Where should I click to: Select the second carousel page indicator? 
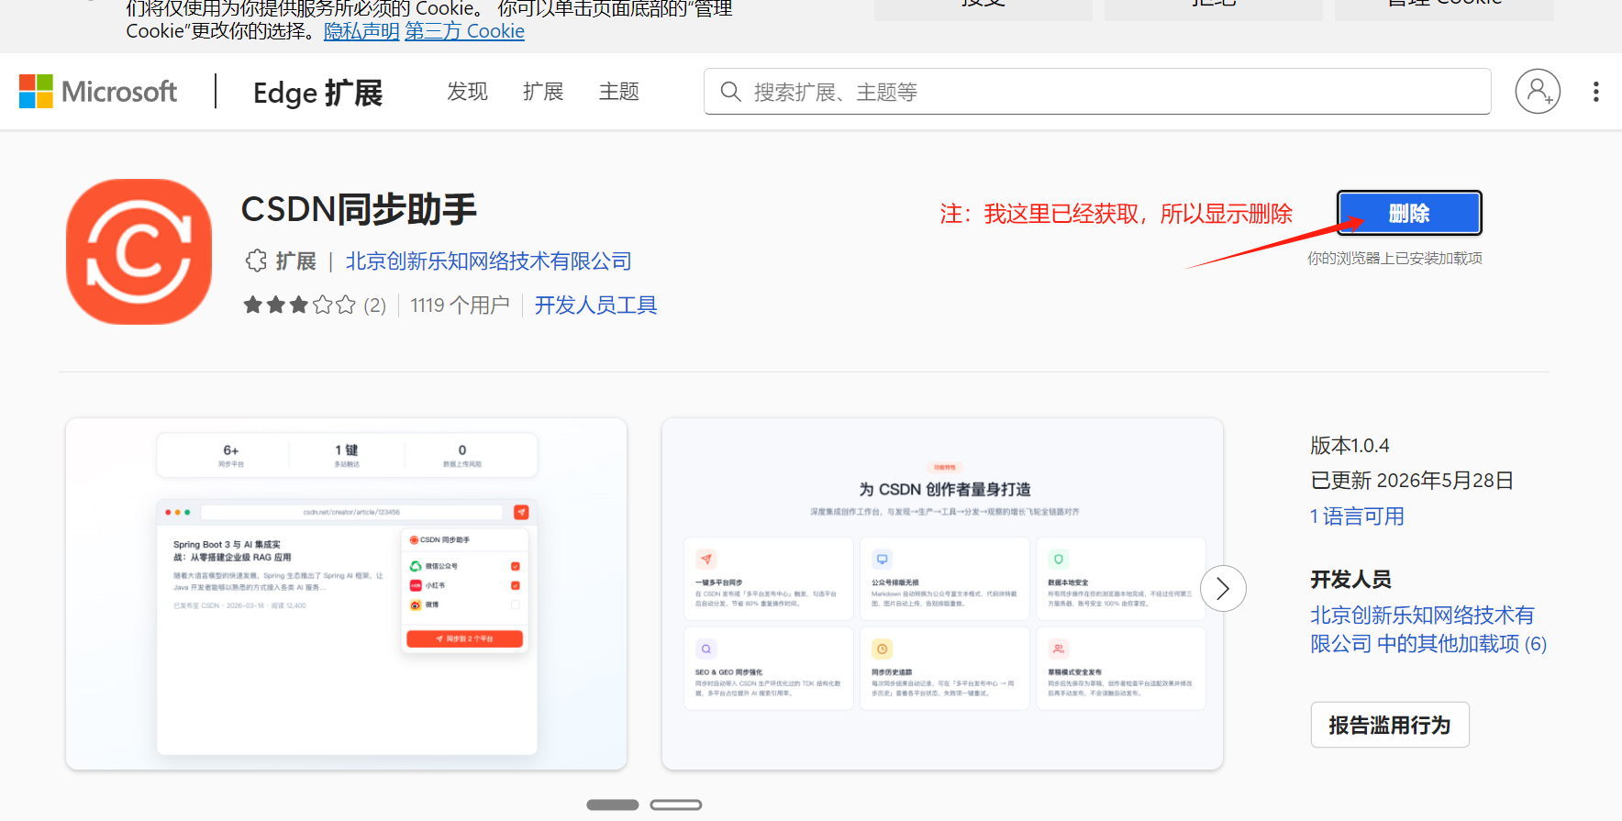click(x=676, y=804)
